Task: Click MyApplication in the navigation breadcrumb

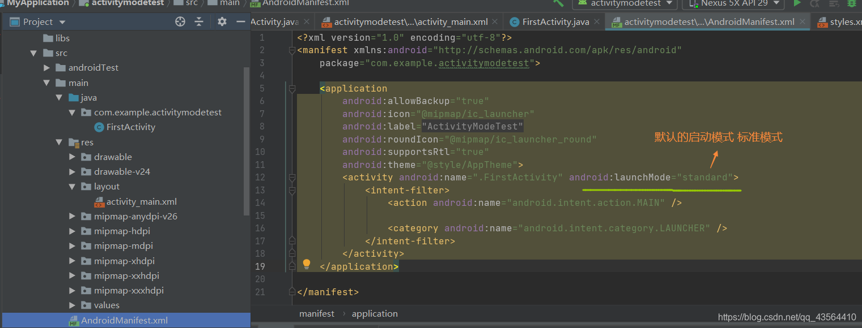Action: pos(37,3)
